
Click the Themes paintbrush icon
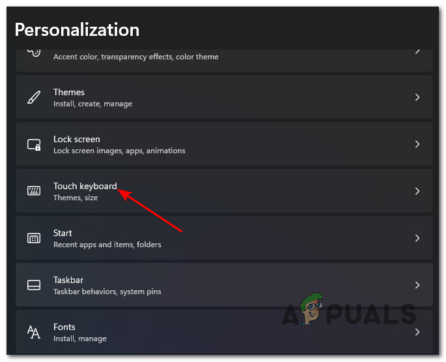34,97
